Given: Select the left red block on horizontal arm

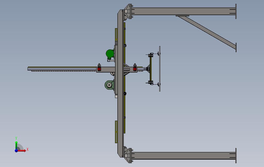Looking at the screenshot, I should click(99, 69).
